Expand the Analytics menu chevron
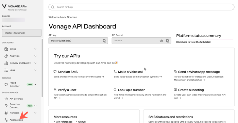238x123 pixels. point(35,56)
